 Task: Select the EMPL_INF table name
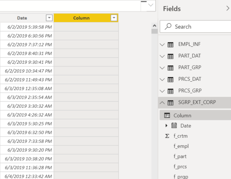tap(189, 44)
